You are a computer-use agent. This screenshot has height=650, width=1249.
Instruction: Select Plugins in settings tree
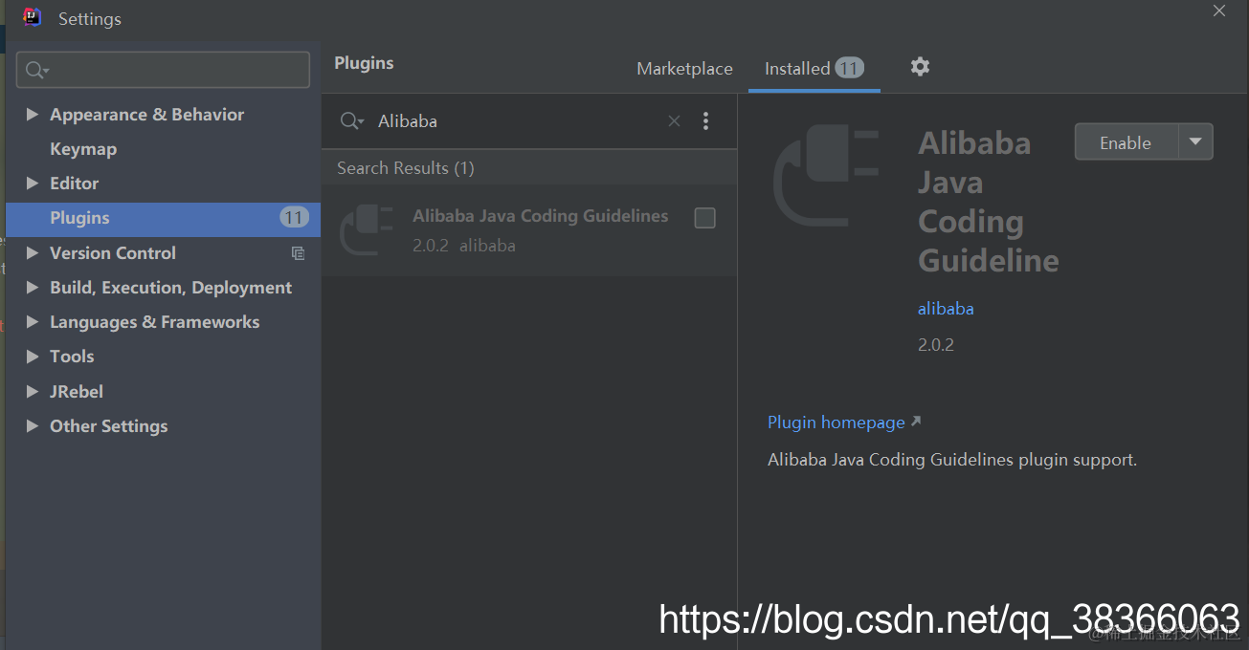coord(163,218)
